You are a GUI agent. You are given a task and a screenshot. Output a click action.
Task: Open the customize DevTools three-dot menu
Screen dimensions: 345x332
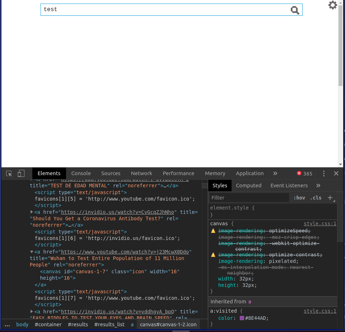[323, 173]
